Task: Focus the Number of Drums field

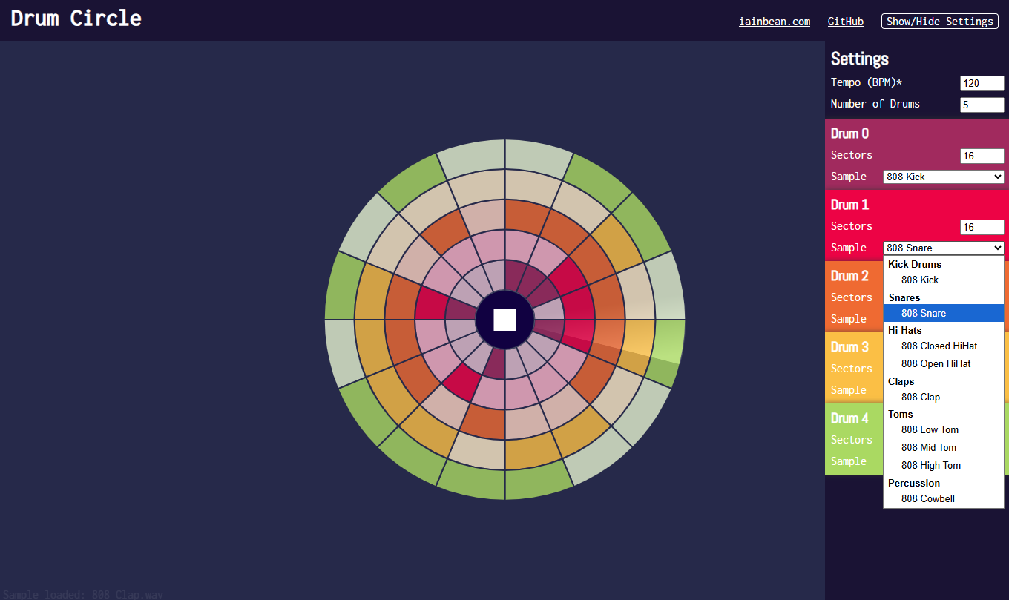Action: pyautogui.click(x=982, y=105)
